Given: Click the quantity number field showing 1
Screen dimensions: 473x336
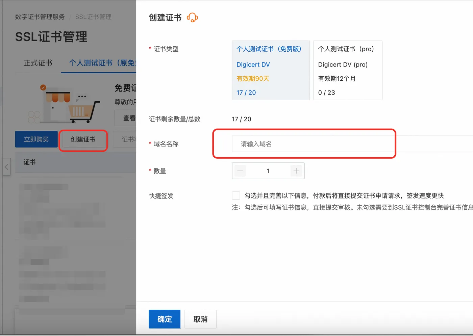Looking at the screenshot, I should (x=268, y=171).
